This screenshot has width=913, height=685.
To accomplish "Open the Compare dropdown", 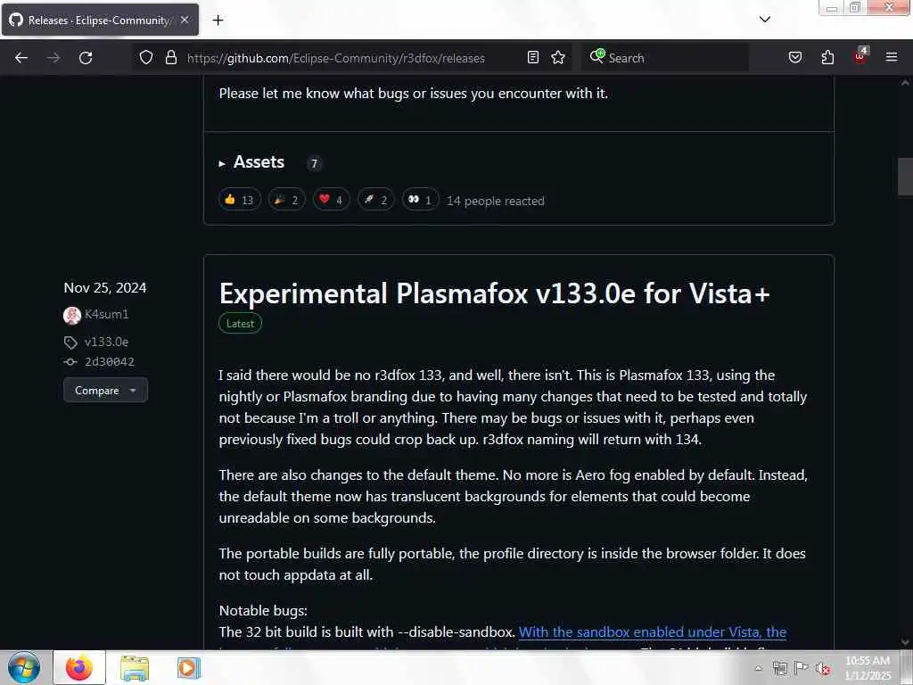I will (x=105, y=391).
